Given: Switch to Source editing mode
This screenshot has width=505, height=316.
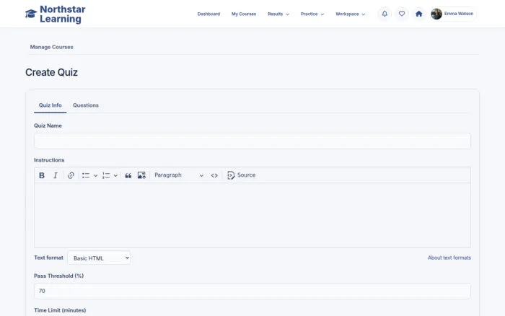Looking at the screenshot, I should [241, 175].
